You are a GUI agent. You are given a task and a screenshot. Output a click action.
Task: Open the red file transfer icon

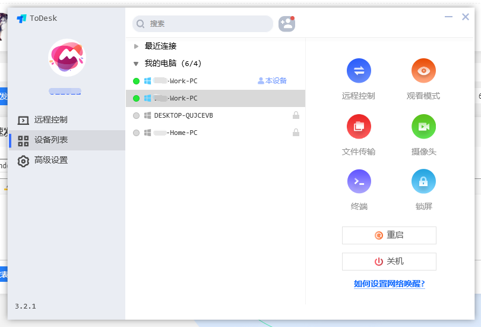359,127
